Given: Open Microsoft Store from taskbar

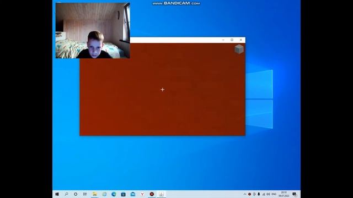Looking at the screenshot, I should coord(123,194).
